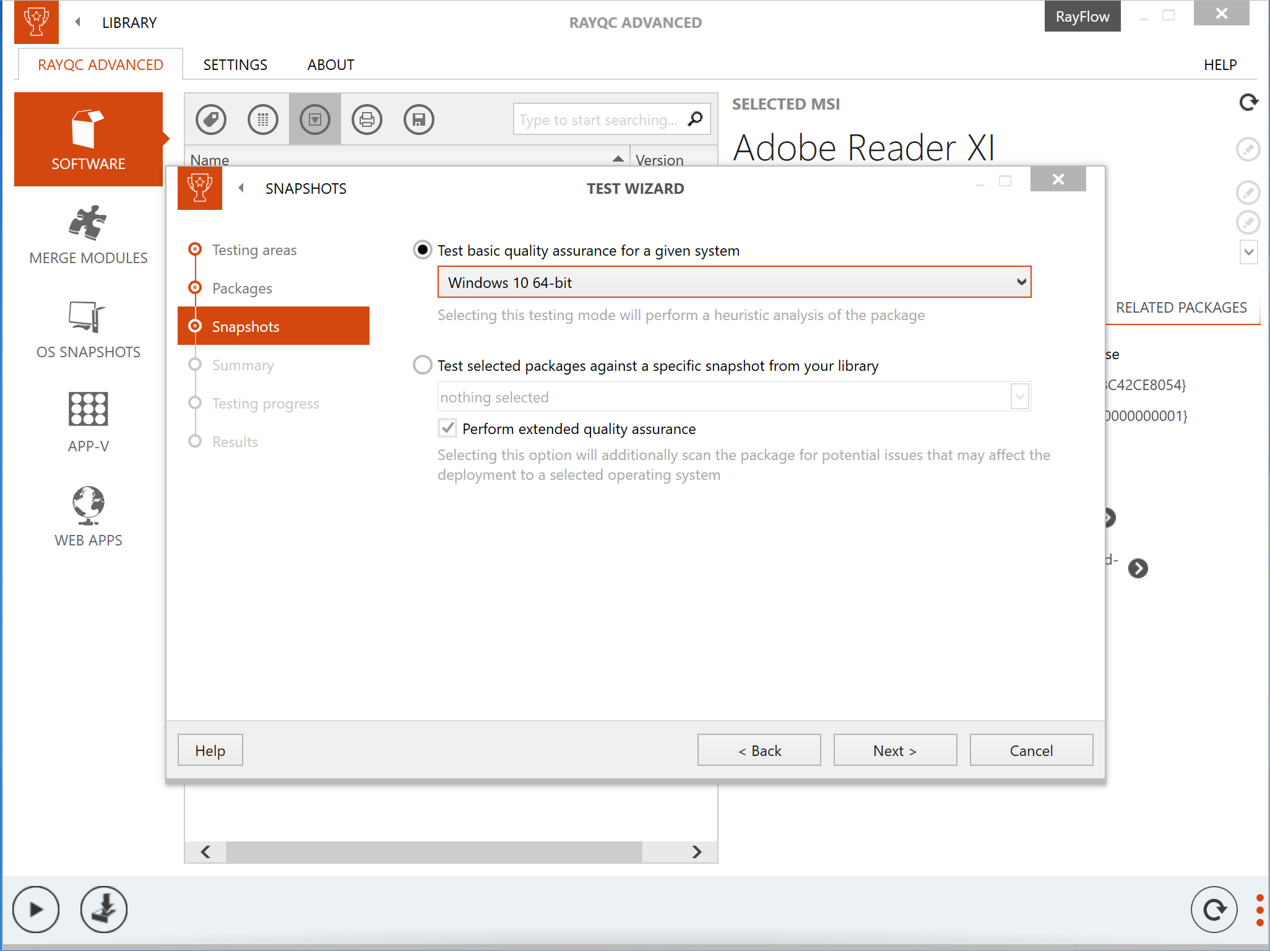Open the 'nothing selected' snapshot dropdown
The height and width of the screenshot is (951, 1270).
[x=735, y=397]
